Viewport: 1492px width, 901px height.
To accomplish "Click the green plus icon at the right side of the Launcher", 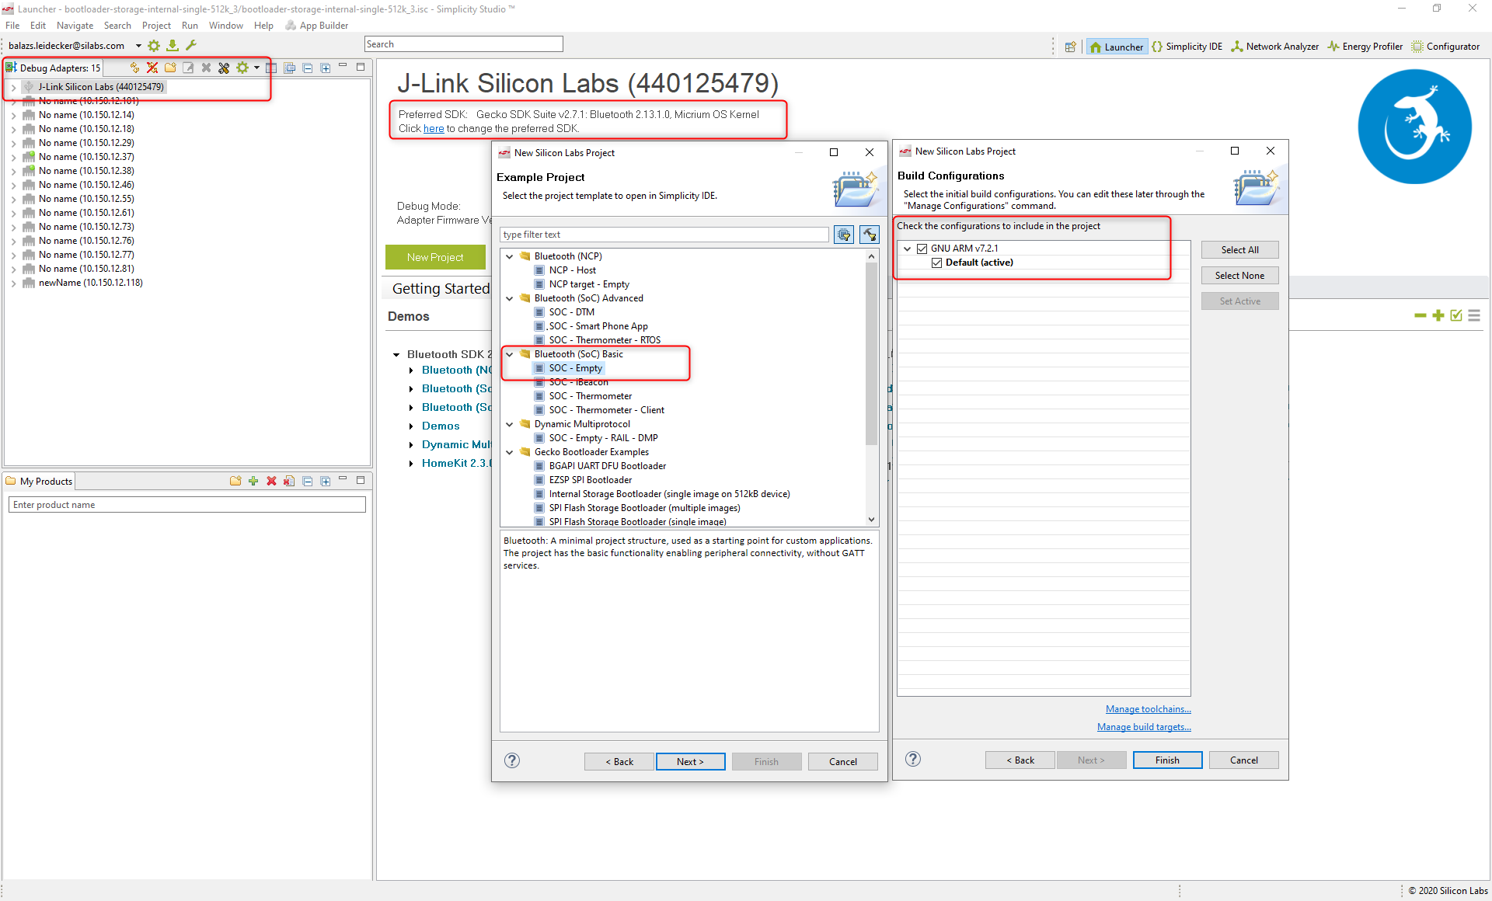I will [x=1438, y=315].
